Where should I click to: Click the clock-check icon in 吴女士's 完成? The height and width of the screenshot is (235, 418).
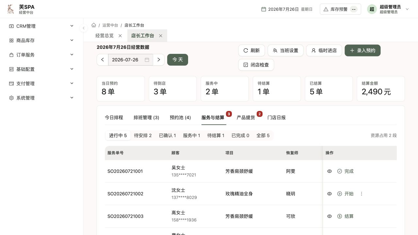pyautogui.click(x=340, y=171)
